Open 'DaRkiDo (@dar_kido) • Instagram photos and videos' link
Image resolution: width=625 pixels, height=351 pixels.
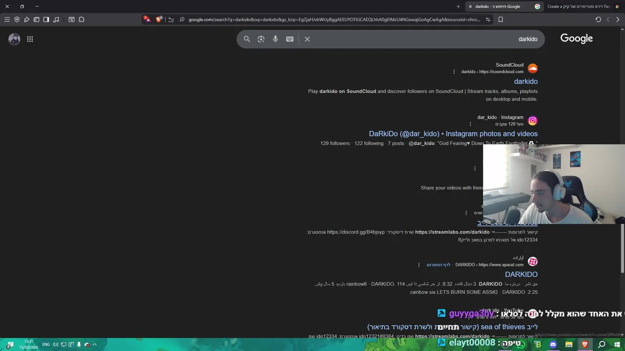coord(453,134)
